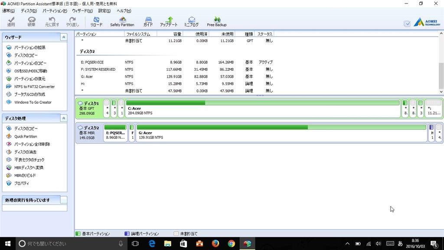Image resolution: width=444 pixels, height=250 pixels.
Task: Start OSをSSD/HDDに移動 wizard
Action: tap(31, 71)
